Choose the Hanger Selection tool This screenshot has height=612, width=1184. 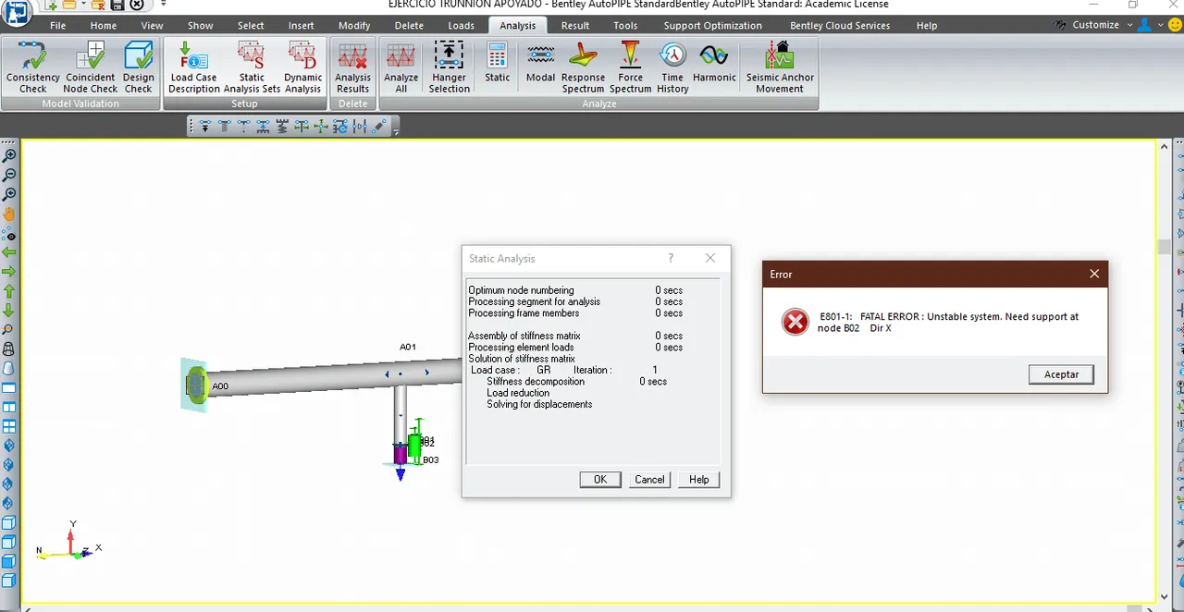click(449, 67)
